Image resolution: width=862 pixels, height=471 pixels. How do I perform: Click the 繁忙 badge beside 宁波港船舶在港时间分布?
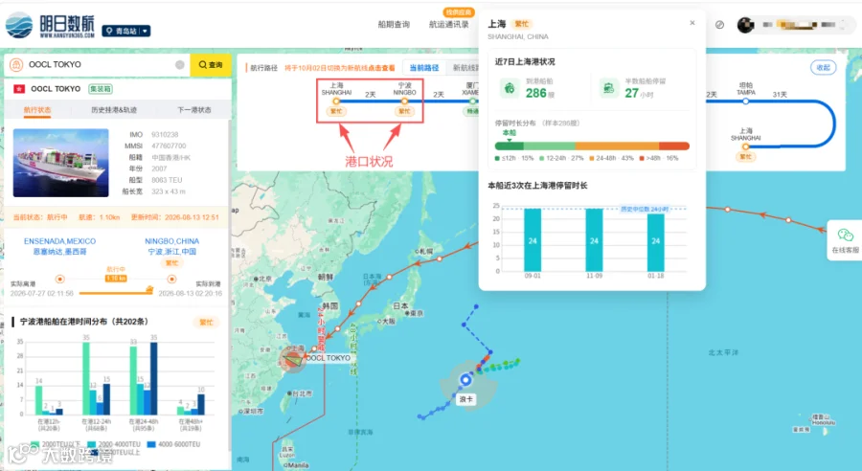[x=206, y=322]
